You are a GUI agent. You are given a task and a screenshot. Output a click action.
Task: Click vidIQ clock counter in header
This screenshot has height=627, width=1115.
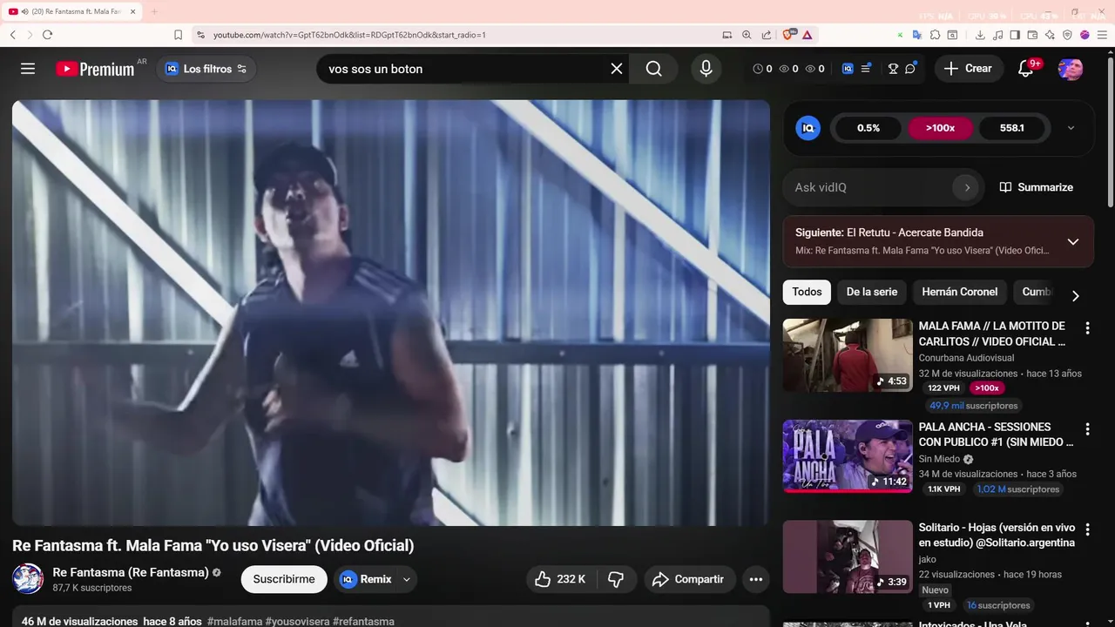coord(762,69)
